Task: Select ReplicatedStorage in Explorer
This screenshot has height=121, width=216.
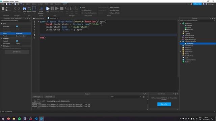Action: 190,40
